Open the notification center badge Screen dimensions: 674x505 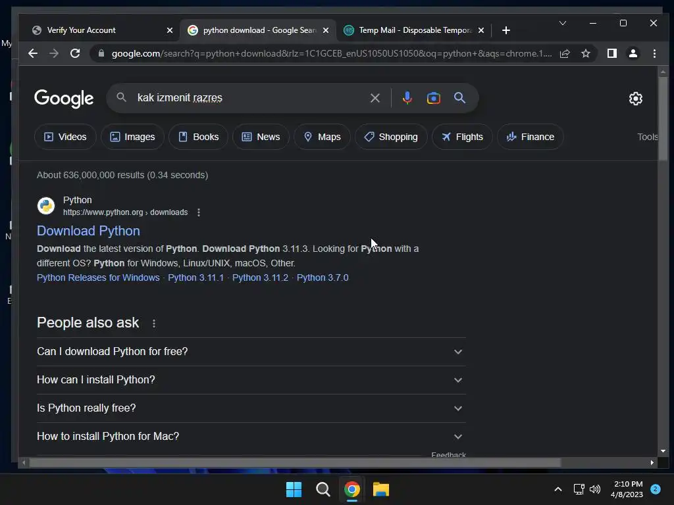(656, 489)
